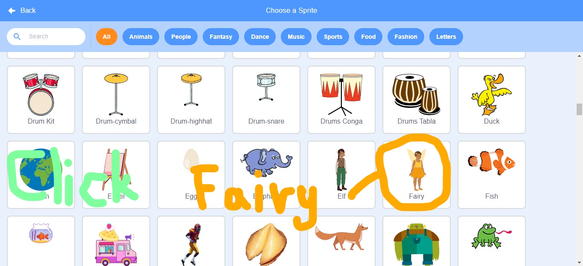Go Back to the editor
The height and width of the screenshot is (266, 583).
(x=22, y=10)
